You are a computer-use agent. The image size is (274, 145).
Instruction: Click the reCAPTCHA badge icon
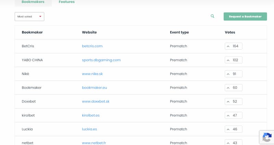[x=267, y=137]
